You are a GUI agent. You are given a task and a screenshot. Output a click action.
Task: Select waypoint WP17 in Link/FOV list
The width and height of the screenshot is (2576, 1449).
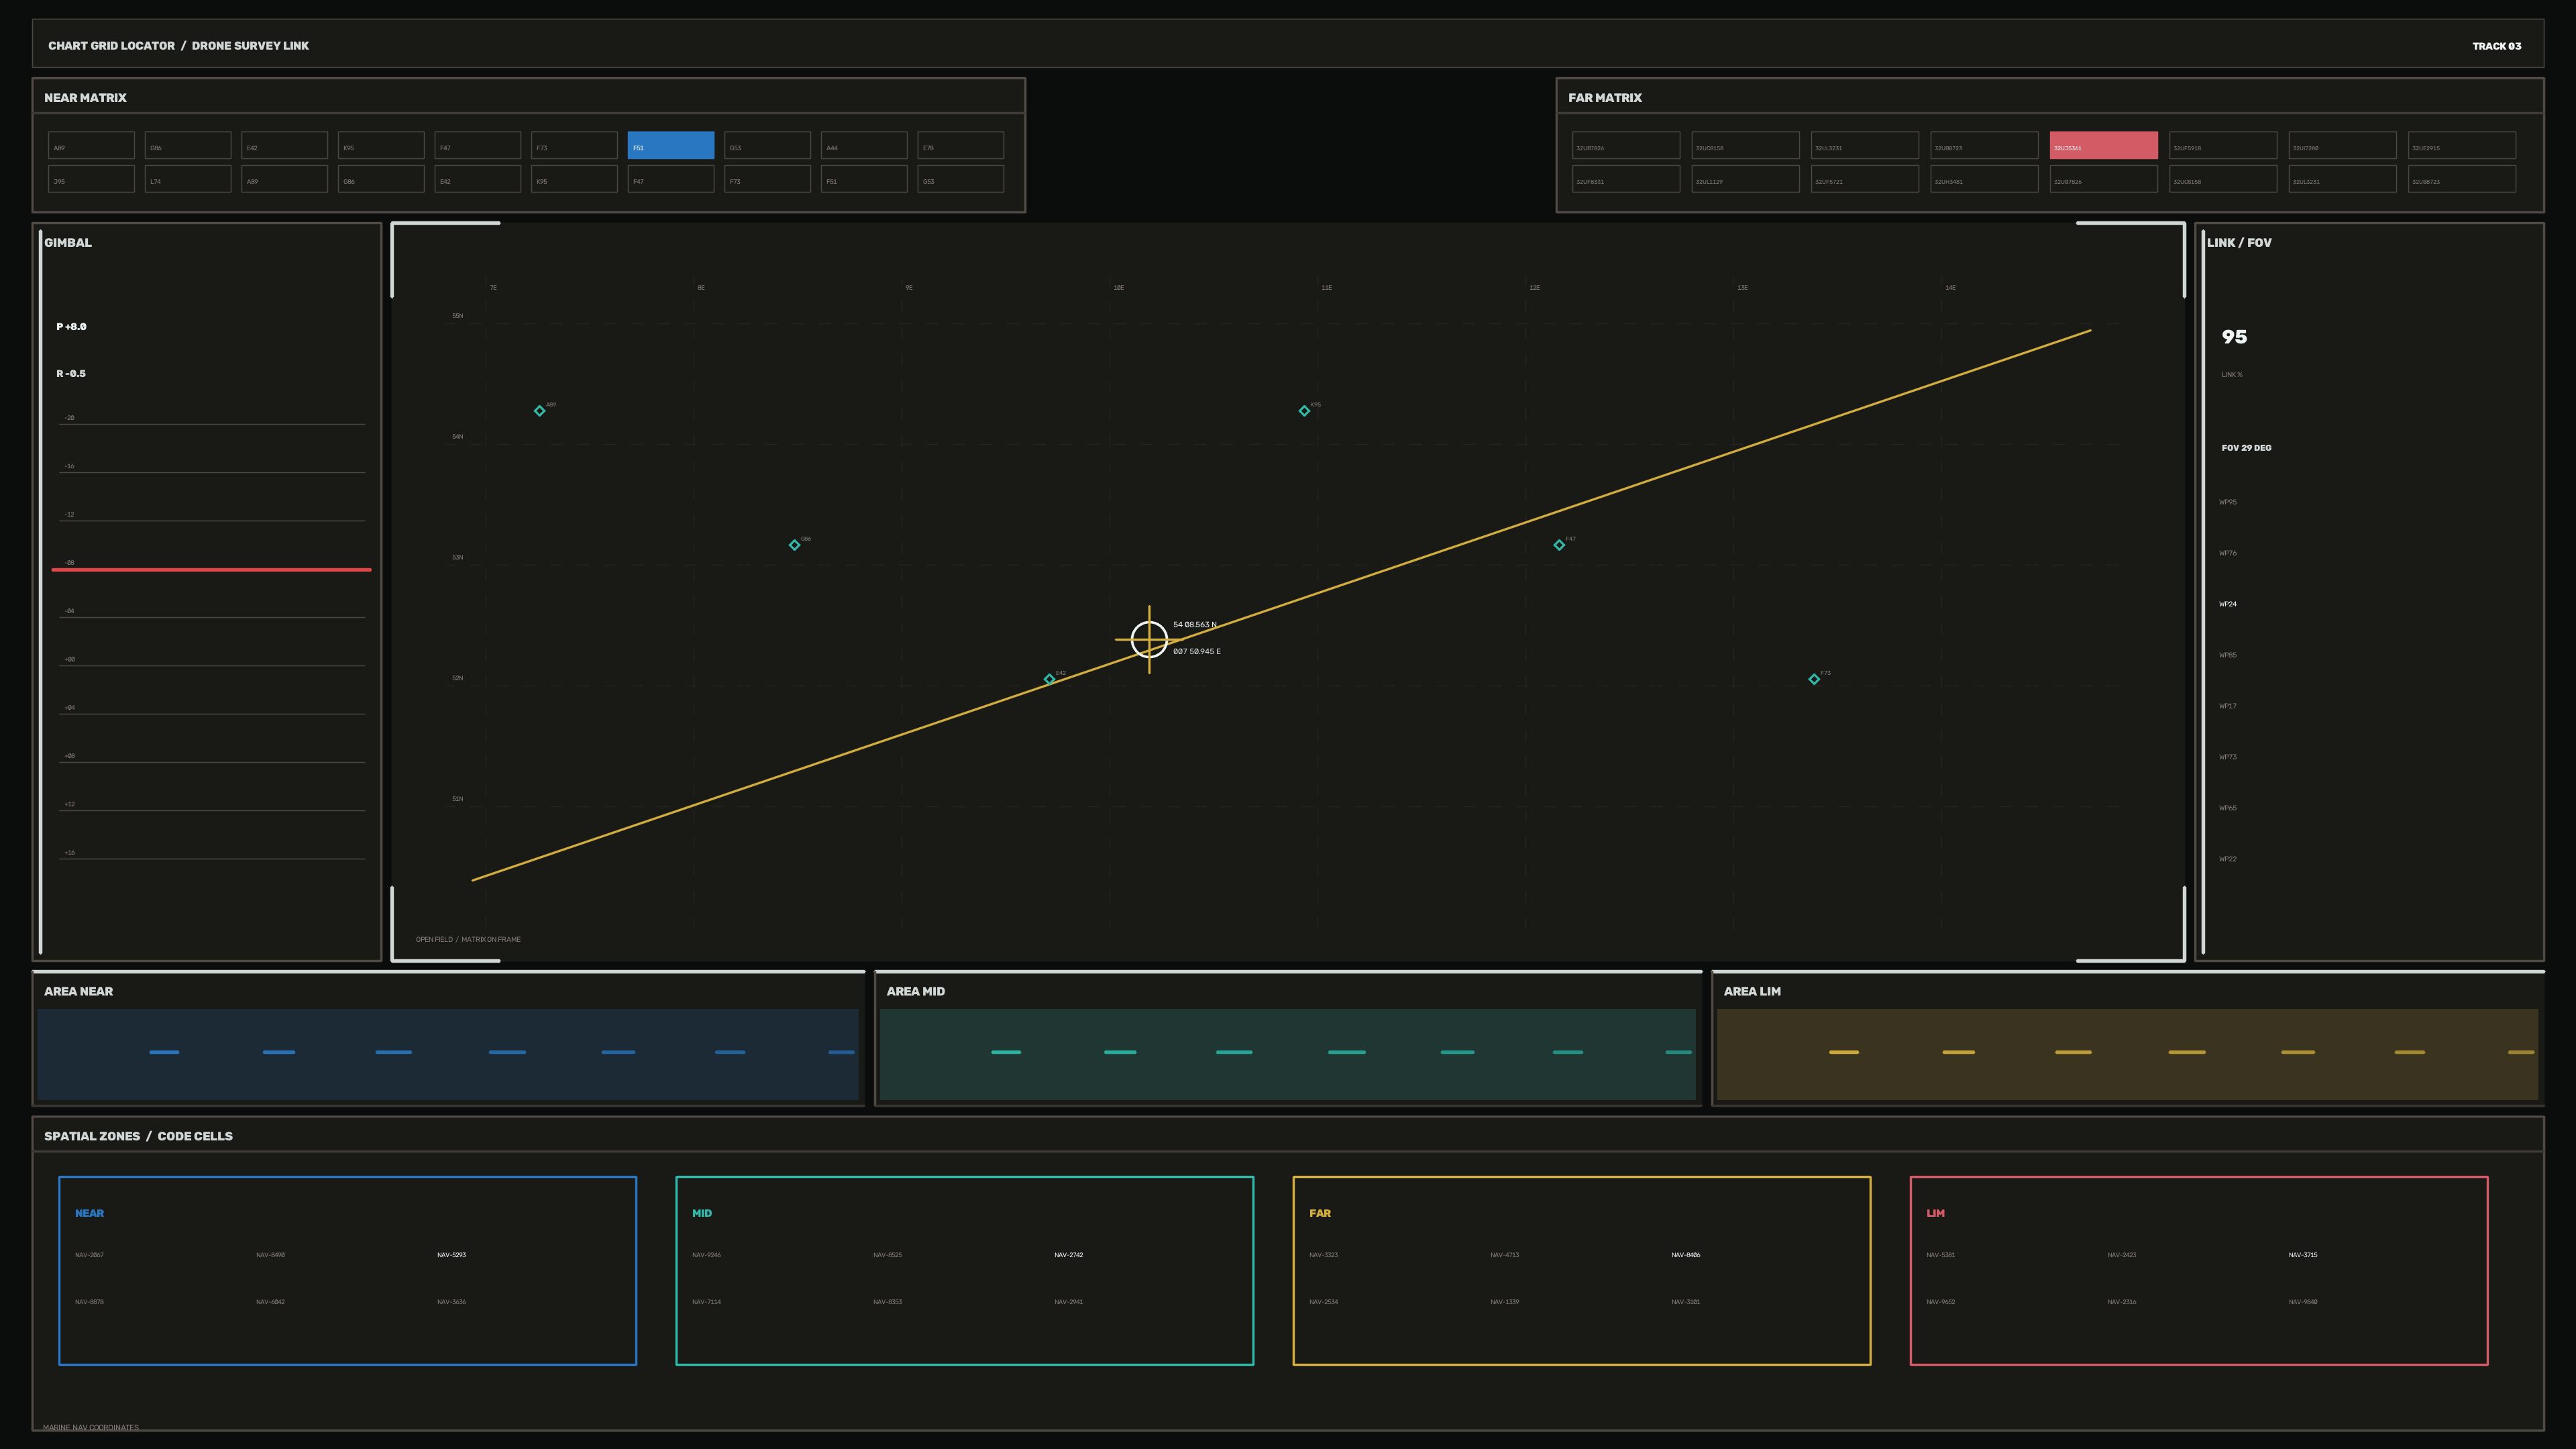[2228, 706]
